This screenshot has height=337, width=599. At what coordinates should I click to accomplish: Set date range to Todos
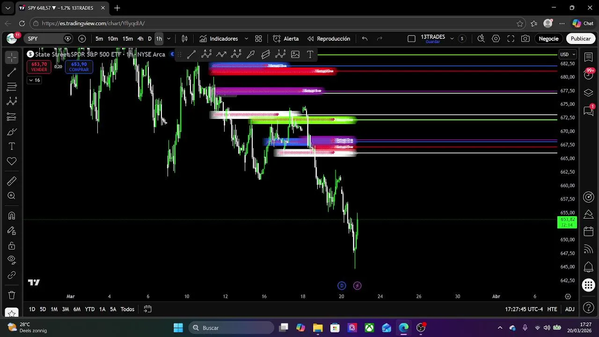coord(127,309)
